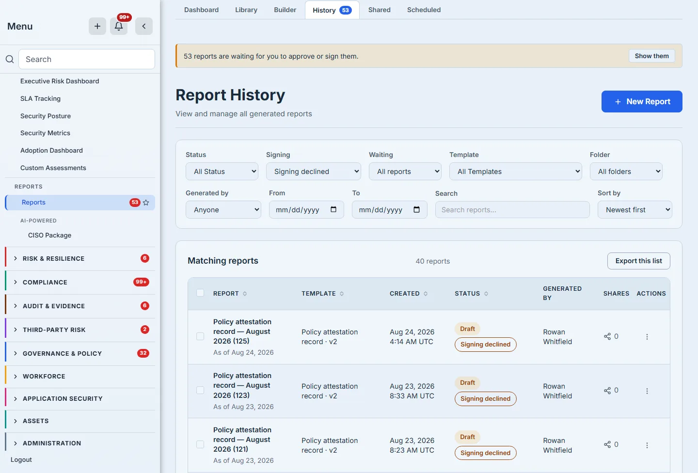Open Custom Assessments page

pyautogui.click(x=53, y=168)
